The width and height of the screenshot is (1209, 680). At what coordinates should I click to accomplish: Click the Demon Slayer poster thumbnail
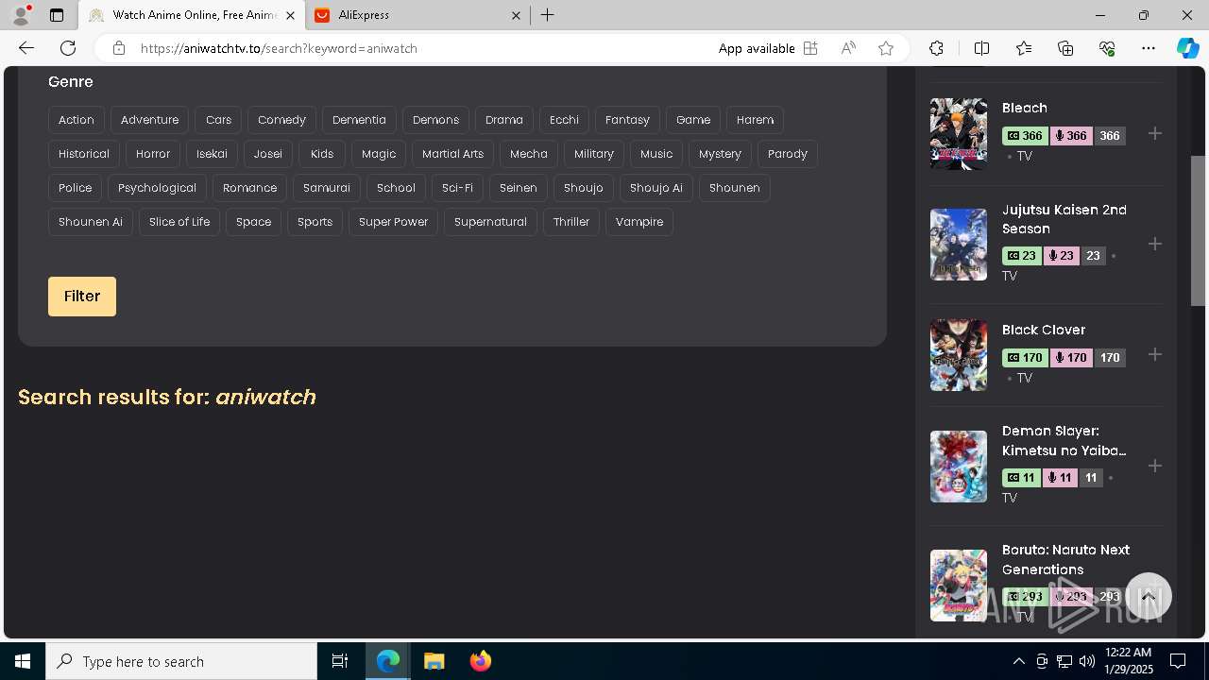(x=959, y=467)
